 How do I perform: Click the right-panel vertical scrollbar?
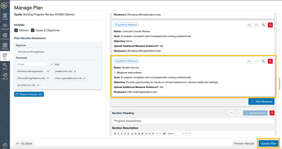pos(279,84)
